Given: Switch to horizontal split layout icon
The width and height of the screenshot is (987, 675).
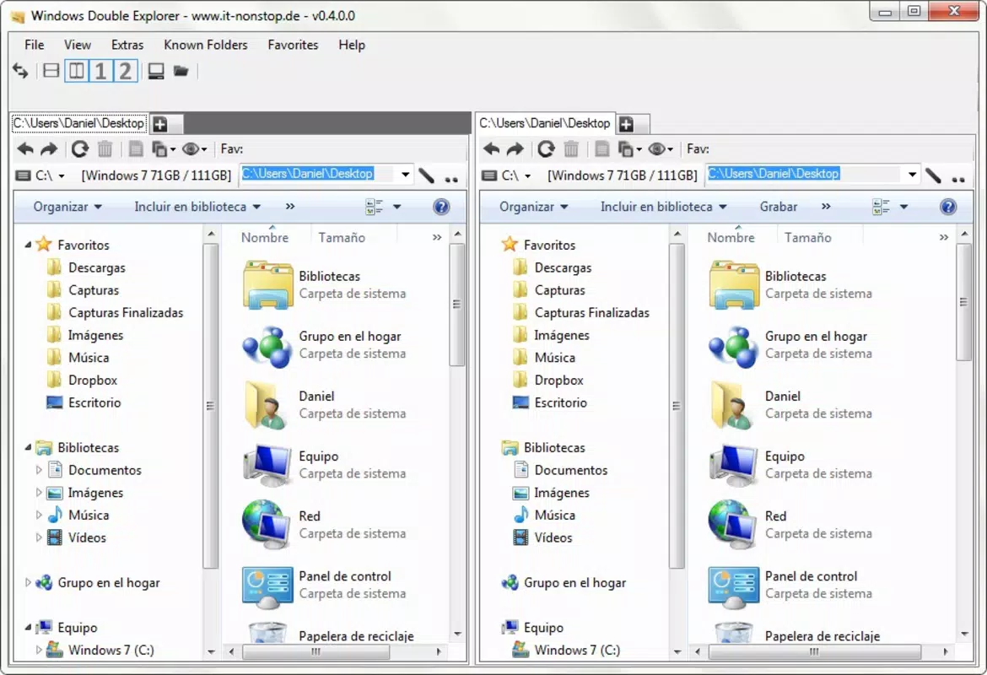Looking at the screenshot, I should coord(51,71).
